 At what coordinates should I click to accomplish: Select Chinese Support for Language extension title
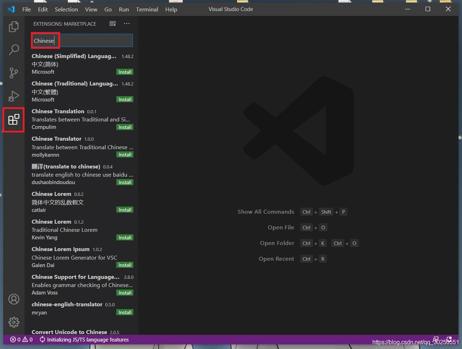(75, 277)
